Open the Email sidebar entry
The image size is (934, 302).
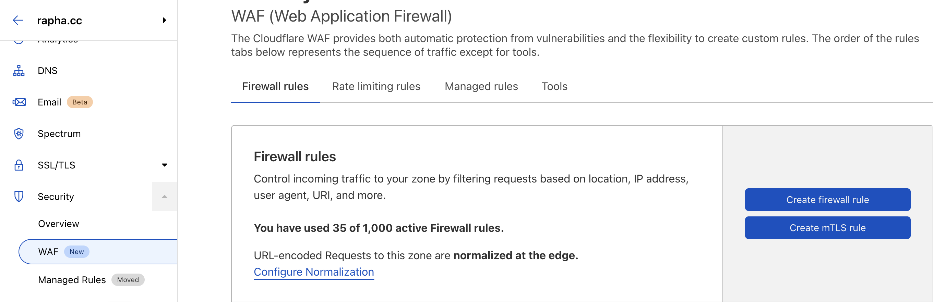tap(49, 102)
